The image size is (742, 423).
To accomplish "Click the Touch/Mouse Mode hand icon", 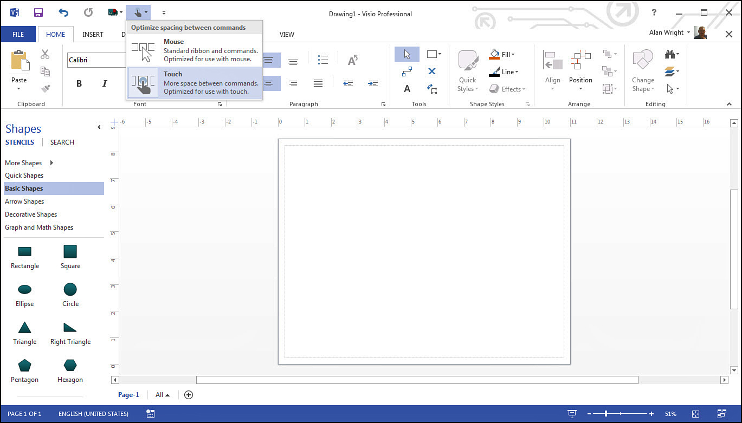I will 138,12.
